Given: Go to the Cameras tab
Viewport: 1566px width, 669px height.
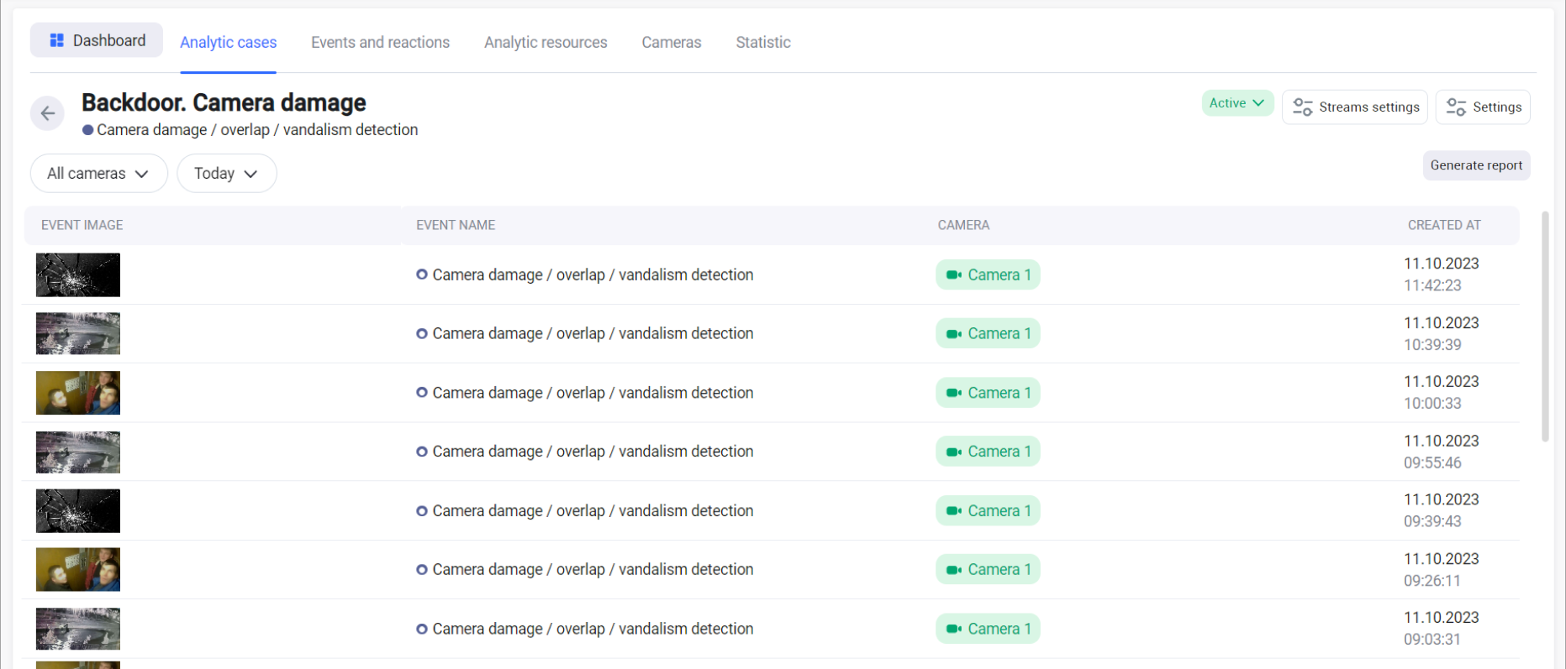Looking at the screenshot, I should (671, 42).
